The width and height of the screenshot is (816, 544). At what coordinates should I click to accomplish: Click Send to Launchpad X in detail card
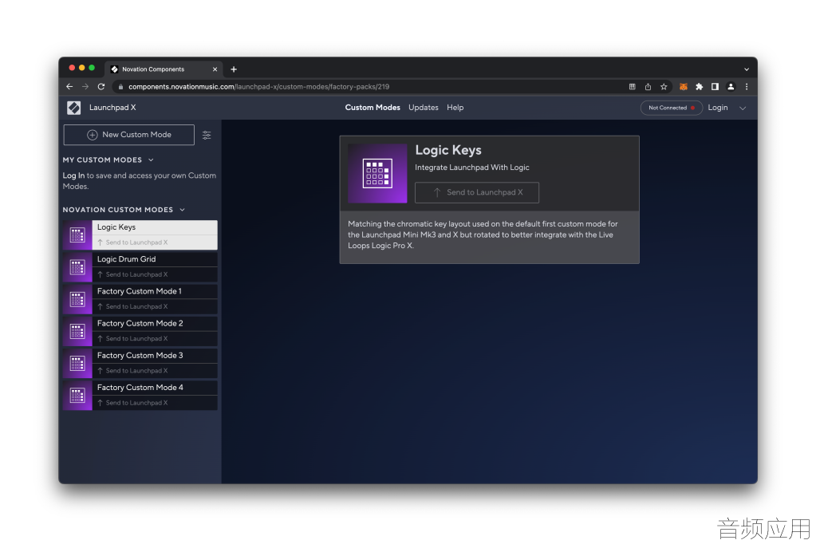click(x=477, y=192)
